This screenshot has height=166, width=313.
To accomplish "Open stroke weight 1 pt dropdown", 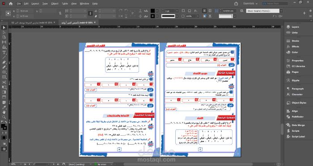I will pos(177,11).
